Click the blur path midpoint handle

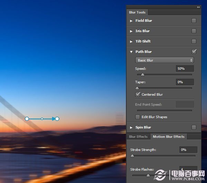pyautogui.click(x=42, y=119)
